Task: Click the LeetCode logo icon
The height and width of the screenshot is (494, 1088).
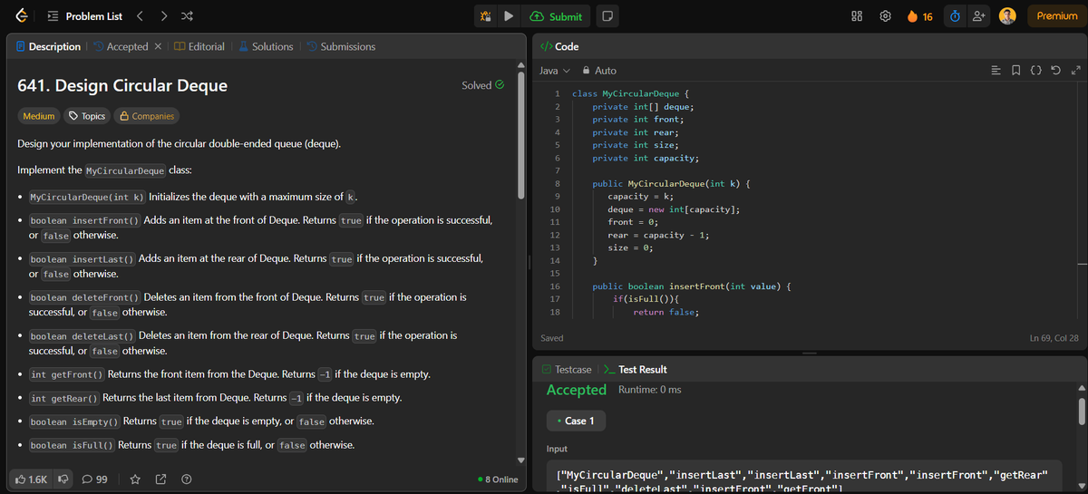Action: [x=20, y=16]
